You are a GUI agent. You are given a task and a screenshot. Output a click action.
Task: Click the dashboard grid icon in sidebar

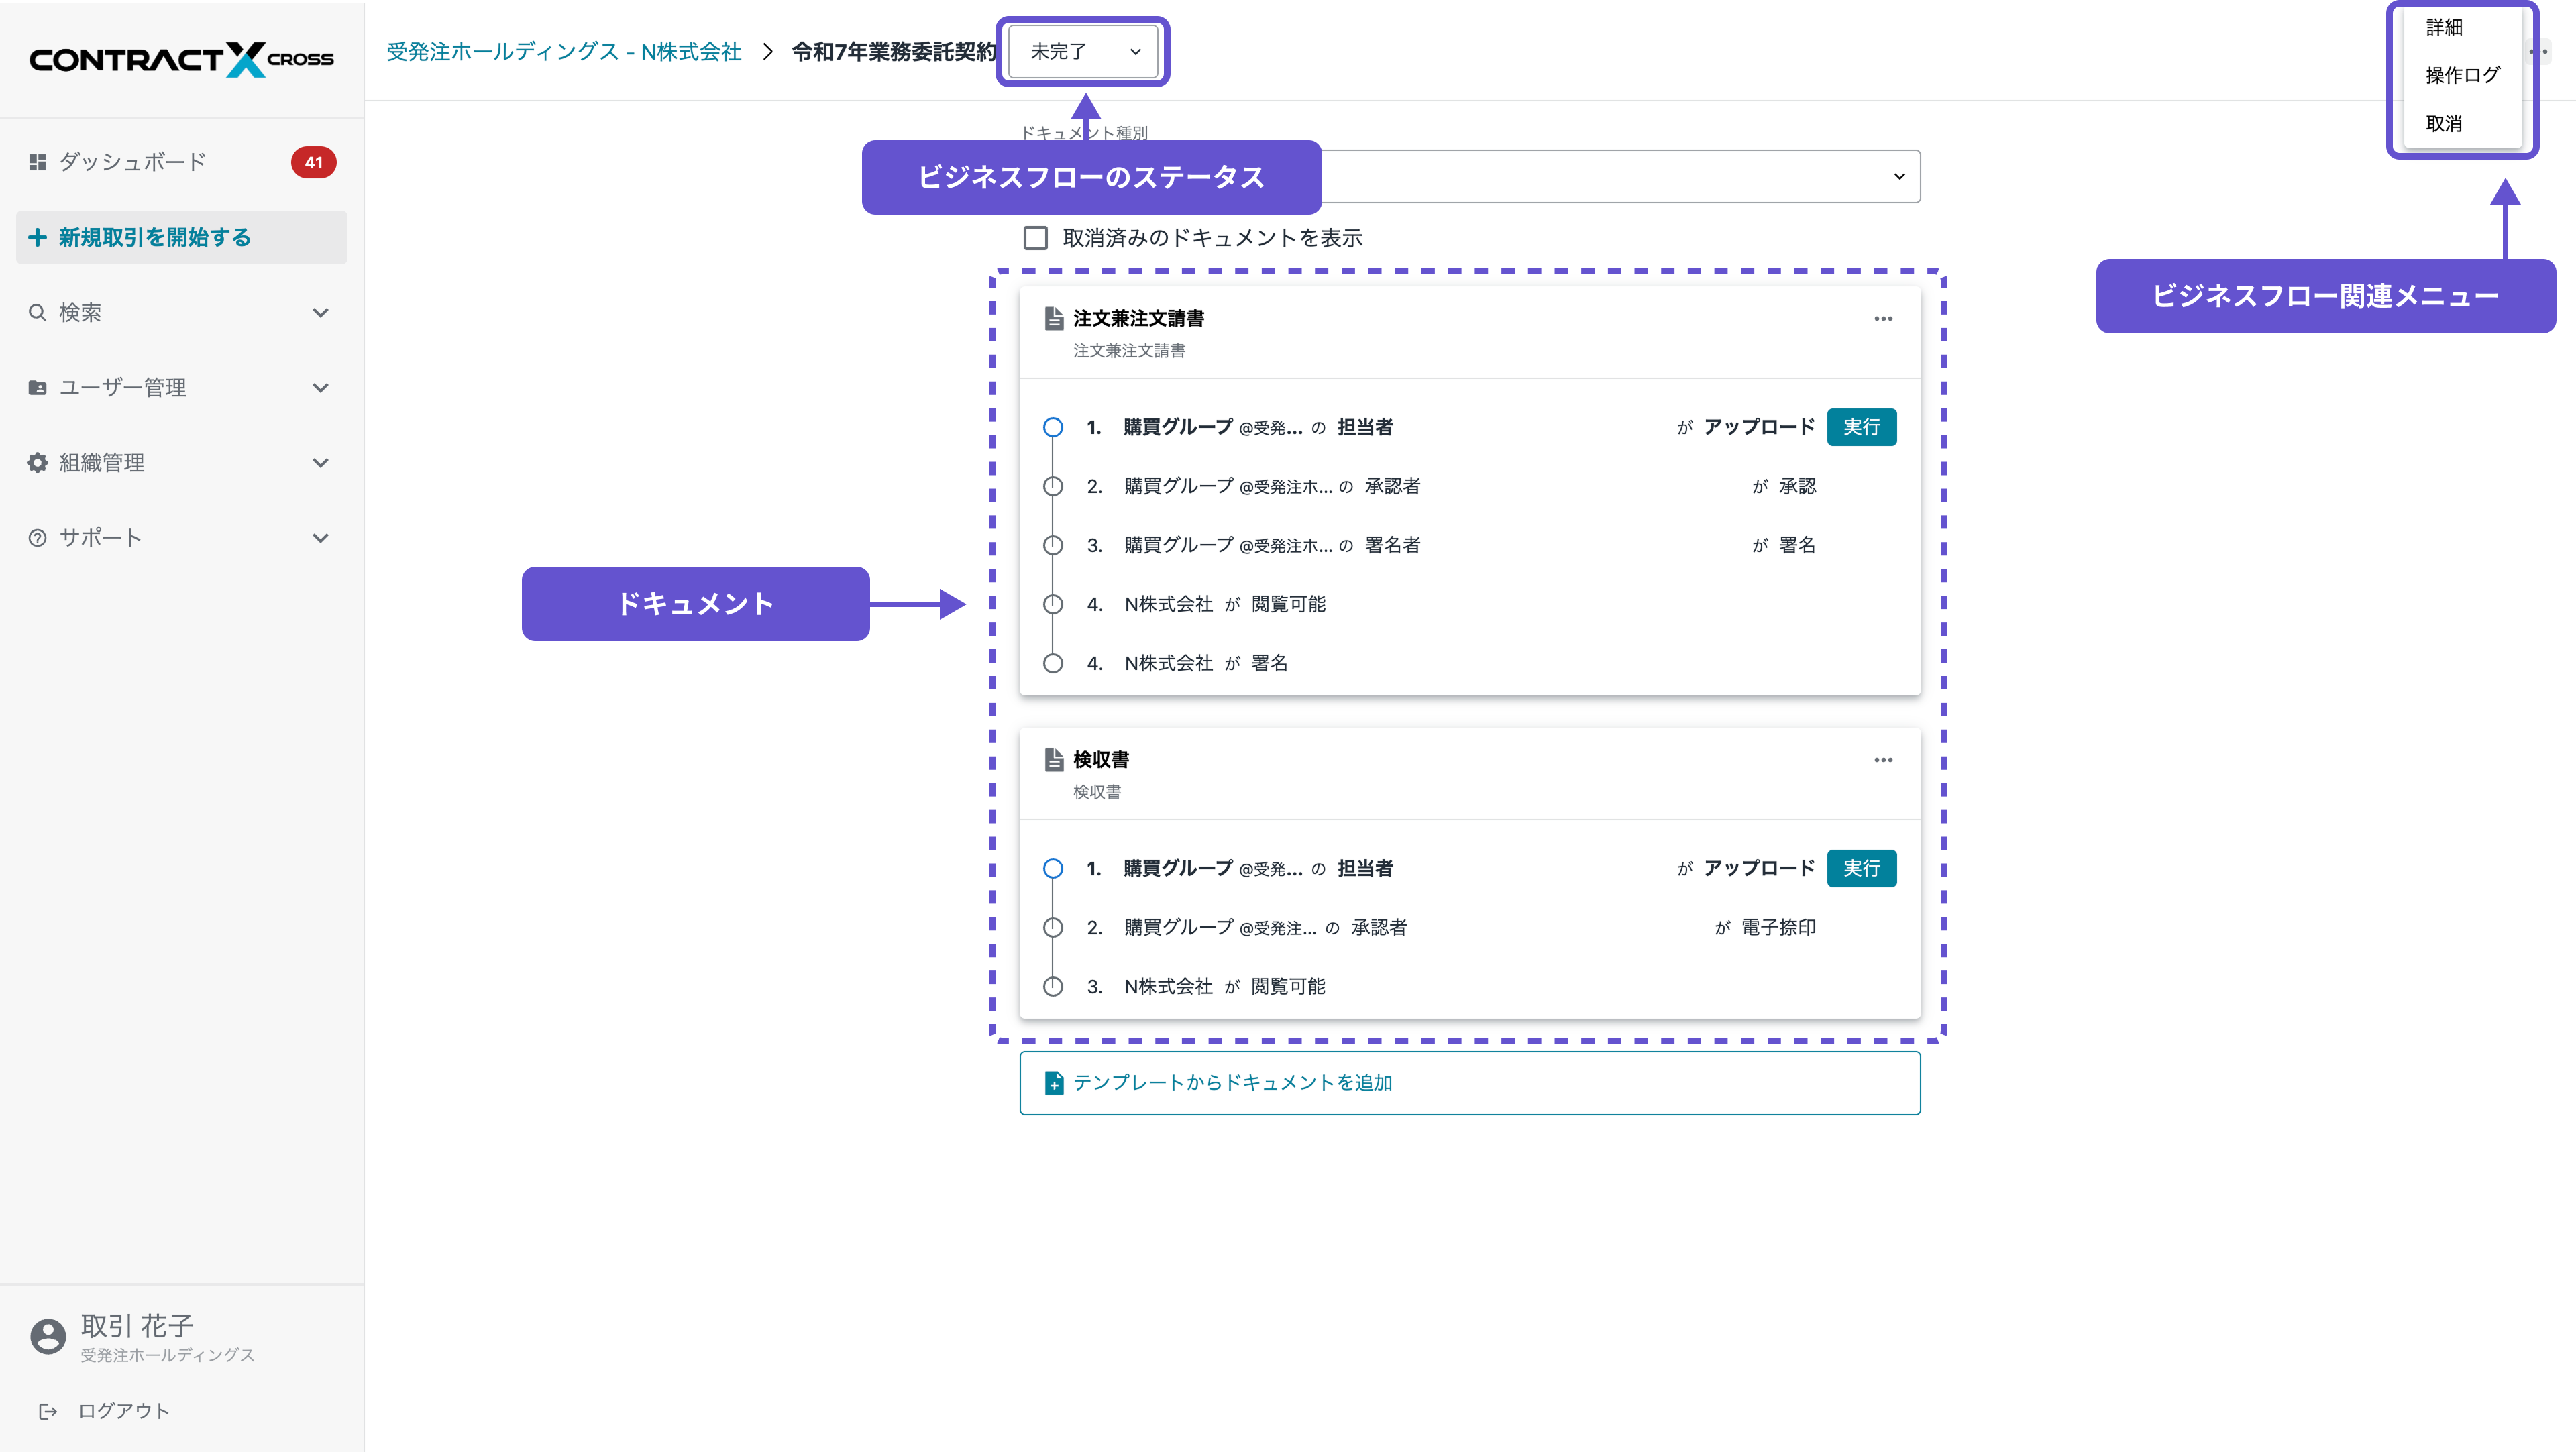pos(37,162)
